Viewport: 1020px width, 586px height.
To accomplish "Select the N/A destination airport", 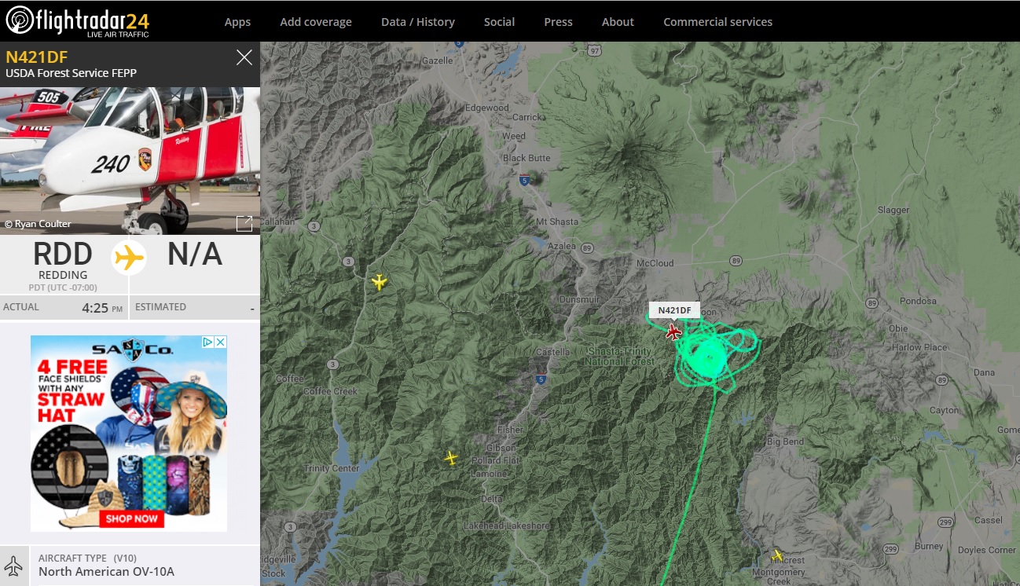I will click(195, 255).
